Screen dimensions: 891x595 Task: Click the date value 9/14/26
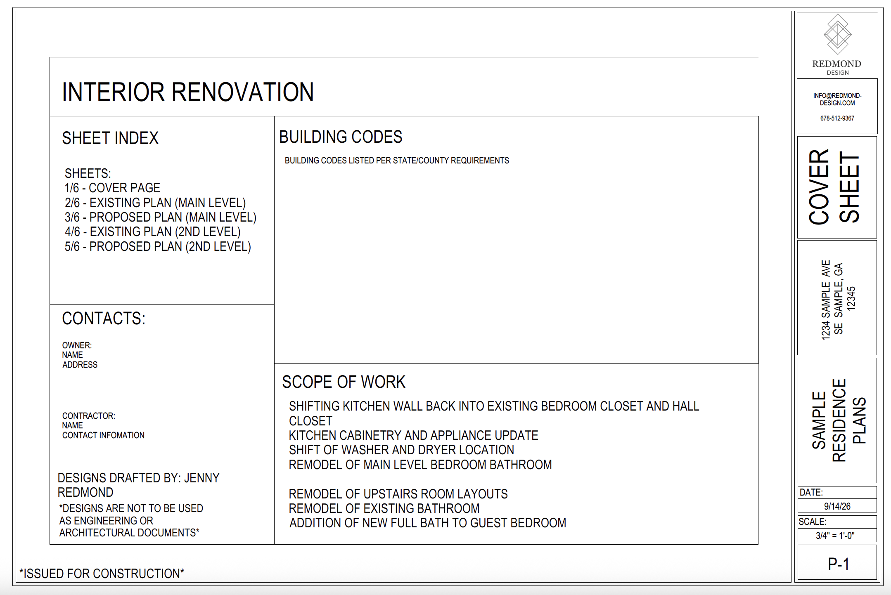coord(837,506)
